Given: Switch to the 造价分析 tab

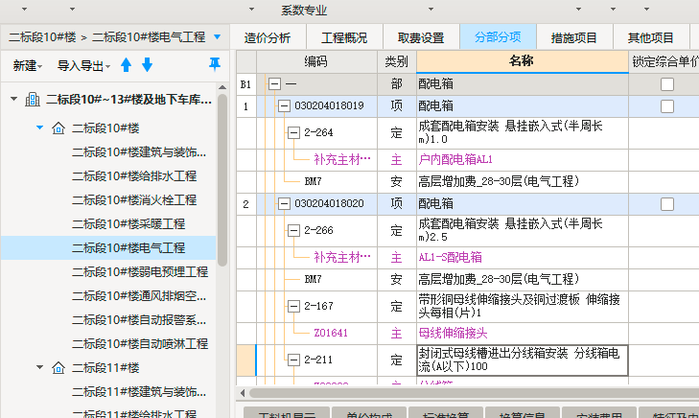Looking at the screenshot, I should [x=268, y=37].
